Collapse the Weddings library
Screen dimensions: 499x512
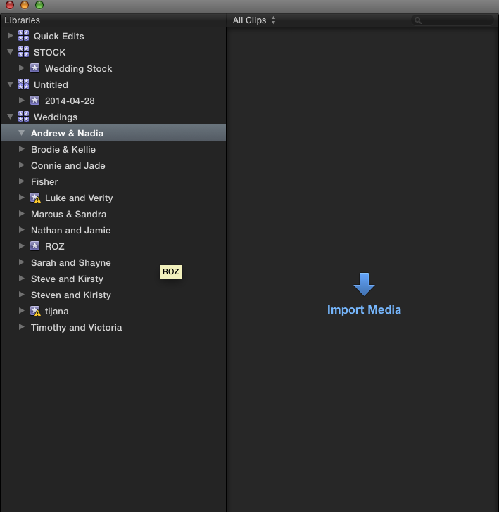[x=10, y=117]
